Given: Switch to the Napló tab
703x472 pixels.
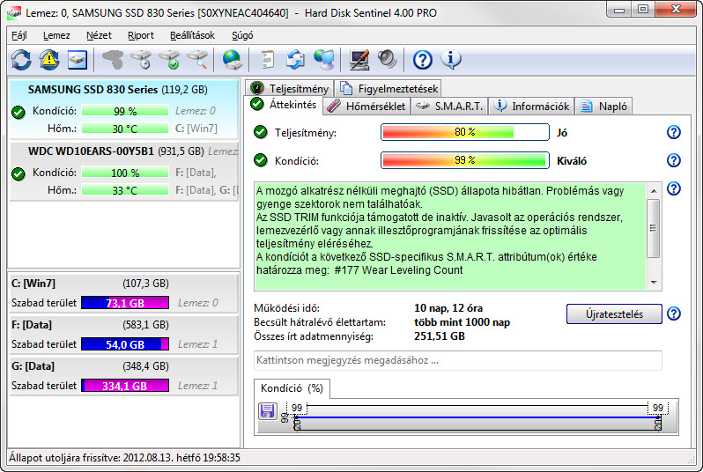Looking at the screenshot, I should pos(603,107).
